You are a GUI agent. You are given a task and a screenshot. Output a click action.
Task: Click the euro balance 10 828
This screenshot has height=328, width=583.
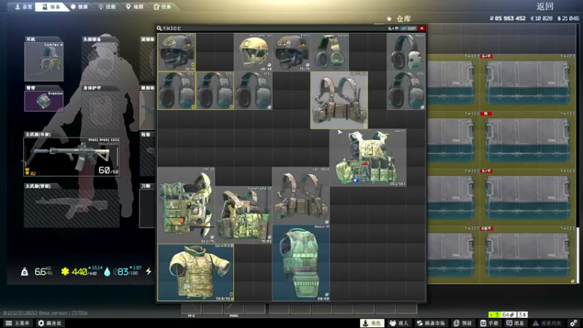click(x=541, y=18)
